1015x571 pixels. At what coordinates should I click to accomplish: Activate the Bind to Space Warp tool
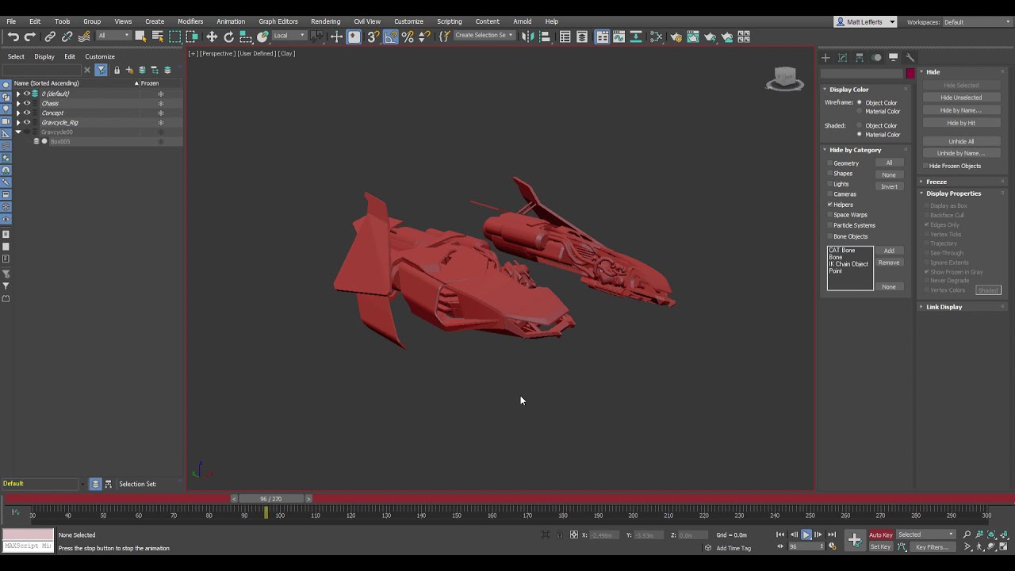[84, 36]
